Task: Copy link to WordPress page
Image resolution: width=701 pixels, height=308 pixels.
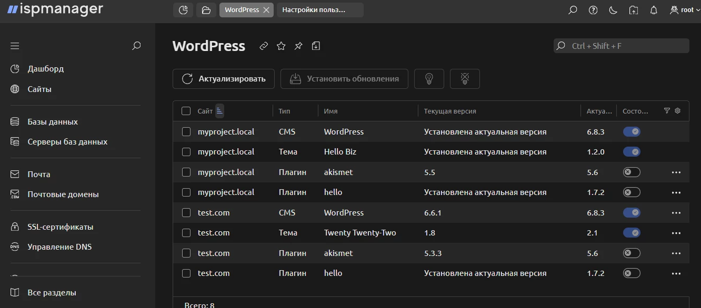Action: point(264,46)
